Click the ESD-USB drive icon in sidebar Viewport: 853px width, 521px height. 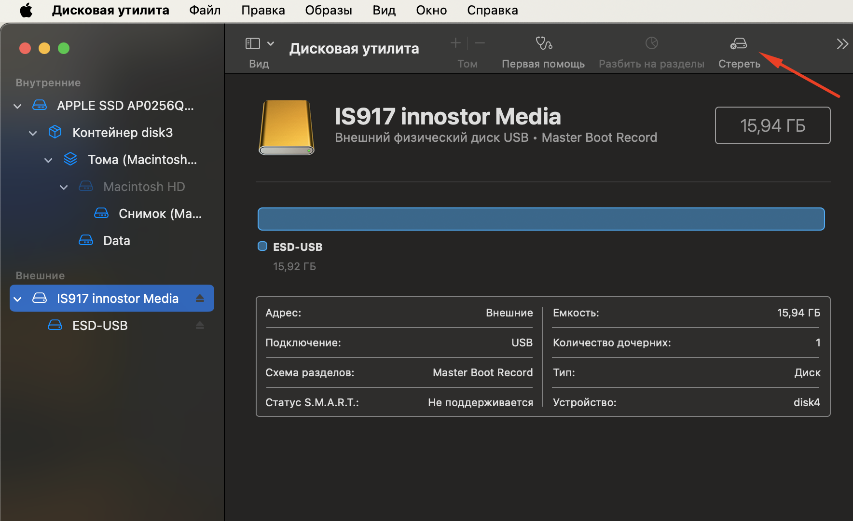(x=55, y=325)
